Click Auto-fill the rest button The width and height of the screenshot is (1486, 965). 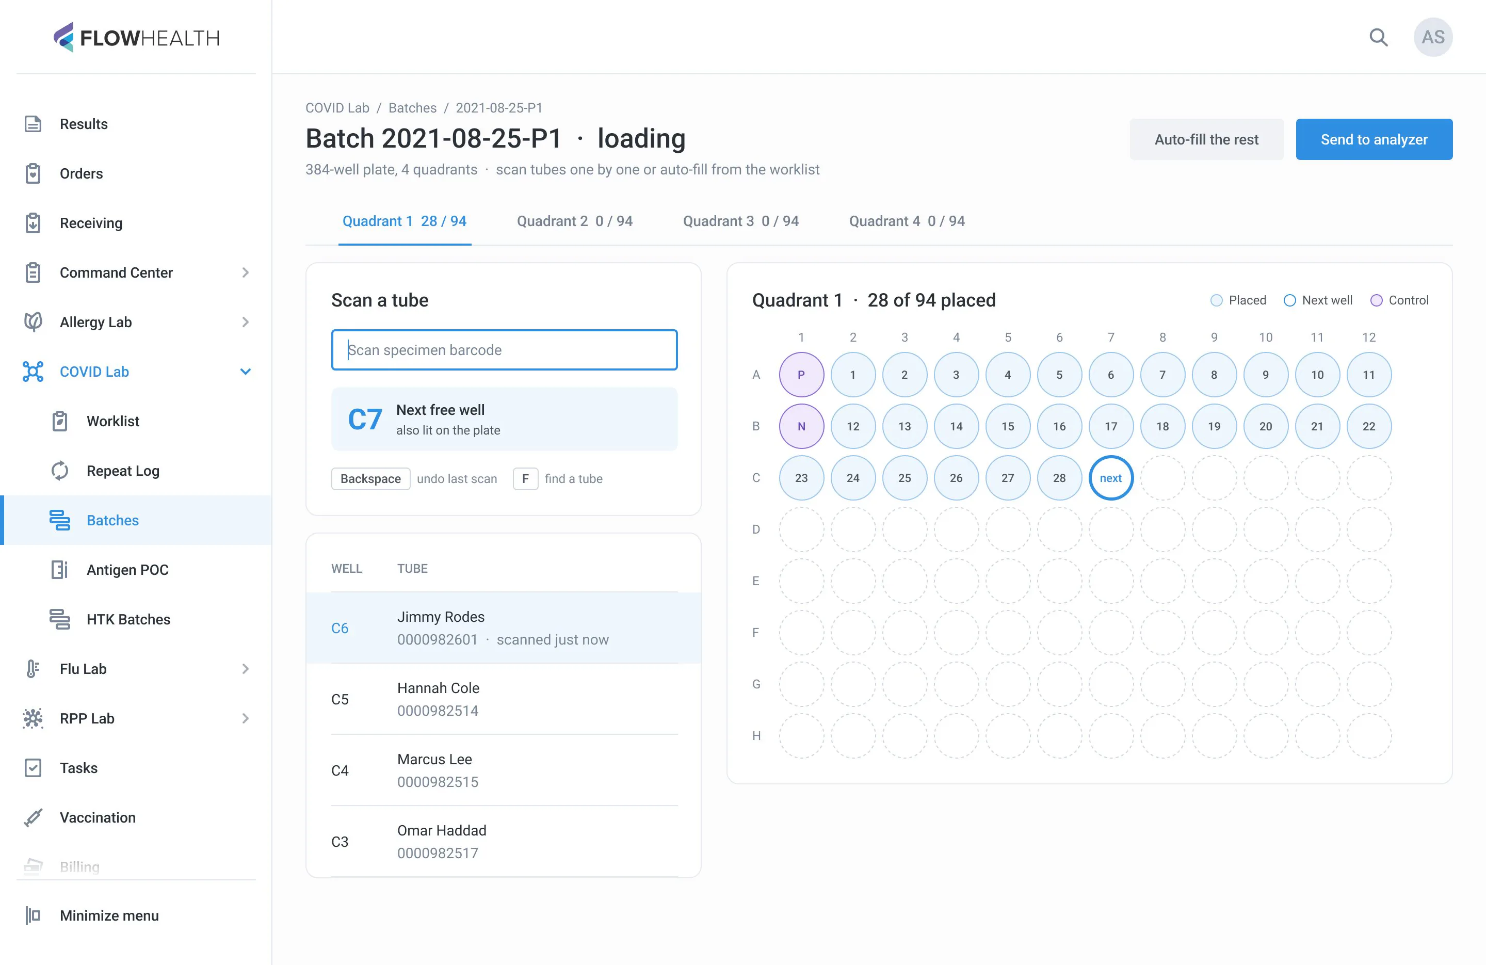[1206, 139]
